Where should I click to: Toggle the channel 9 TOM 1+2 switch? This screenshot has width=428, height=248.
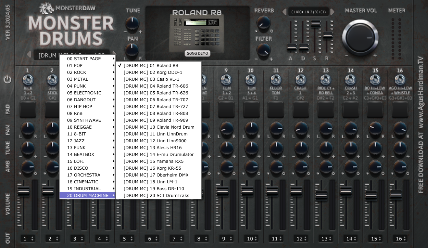pyautogui.click(x=226, y=80)
